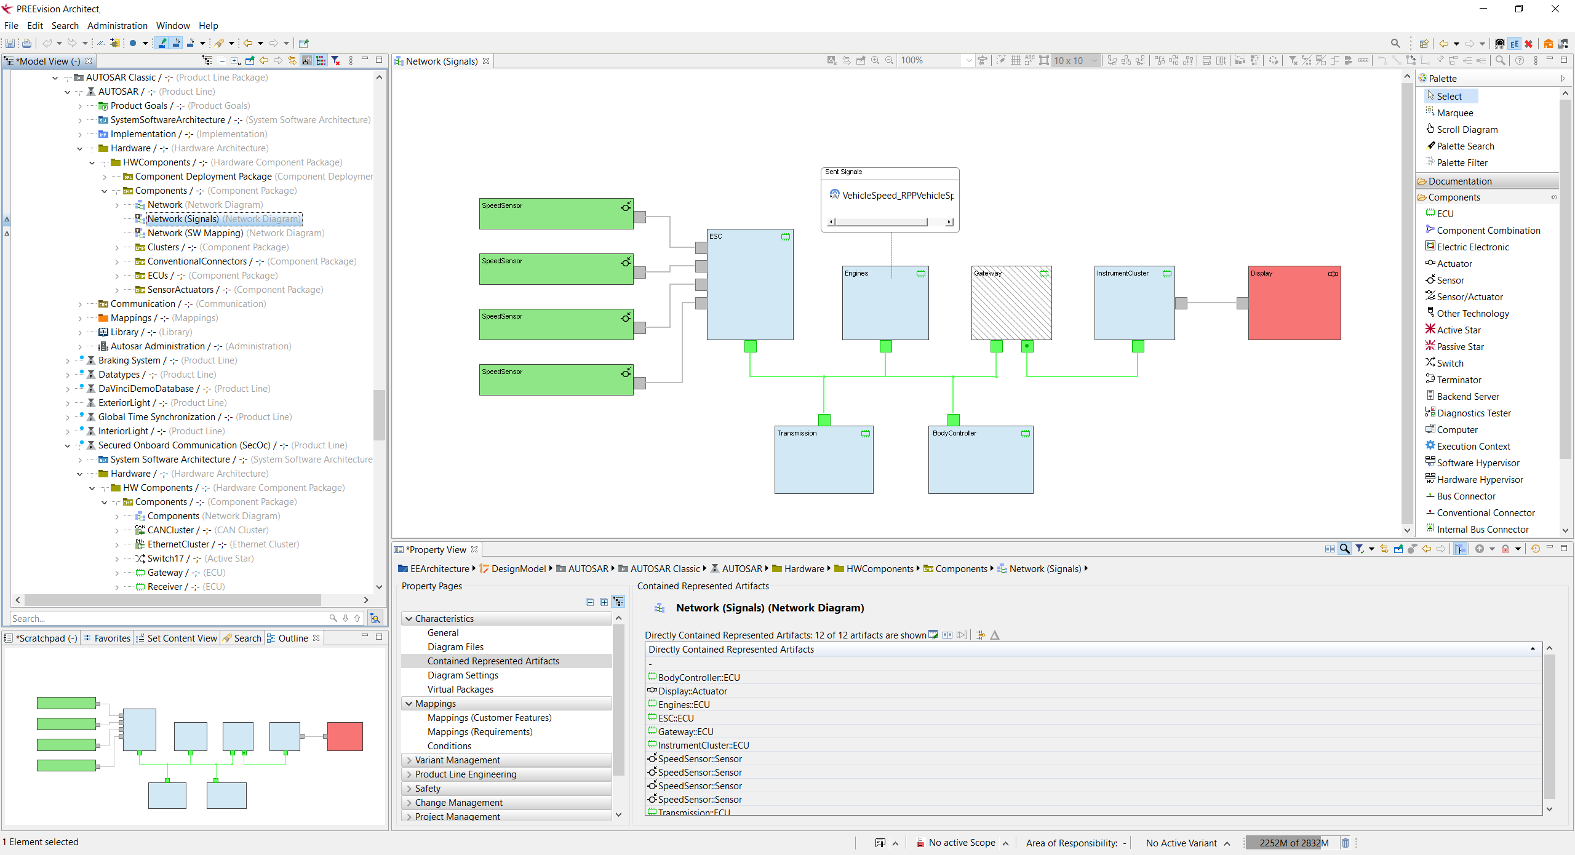Viewport: 1575px width, 855px height.
Task: Open the diagram search magnifier icon
Action: 1501,60
